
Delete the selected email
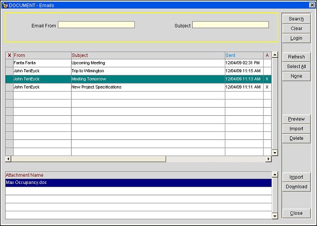pyautogui.click(x=296, y=138)
